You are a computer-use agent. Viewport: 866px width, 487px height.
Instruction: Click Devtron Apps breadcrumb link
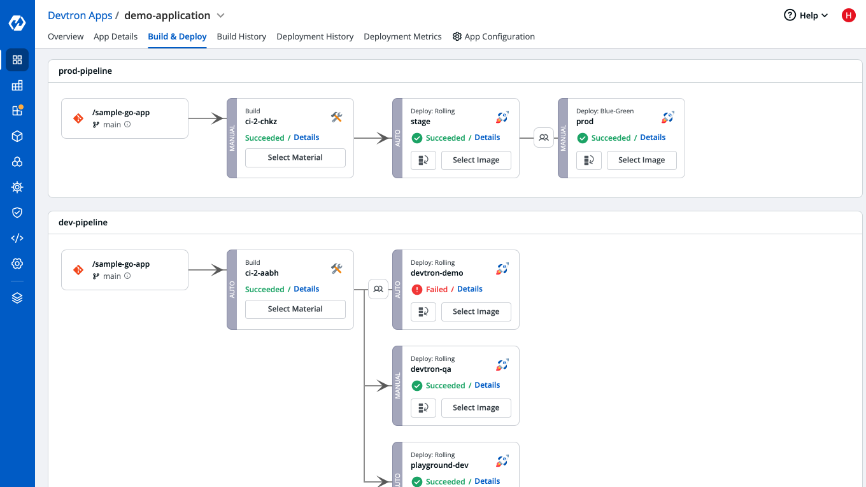(80, 15)
